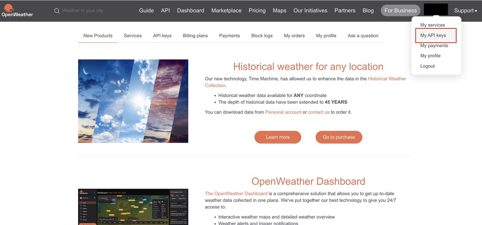Expand the Support dropdown
This screenshot has width=482, height=225.
pos(466,10)
